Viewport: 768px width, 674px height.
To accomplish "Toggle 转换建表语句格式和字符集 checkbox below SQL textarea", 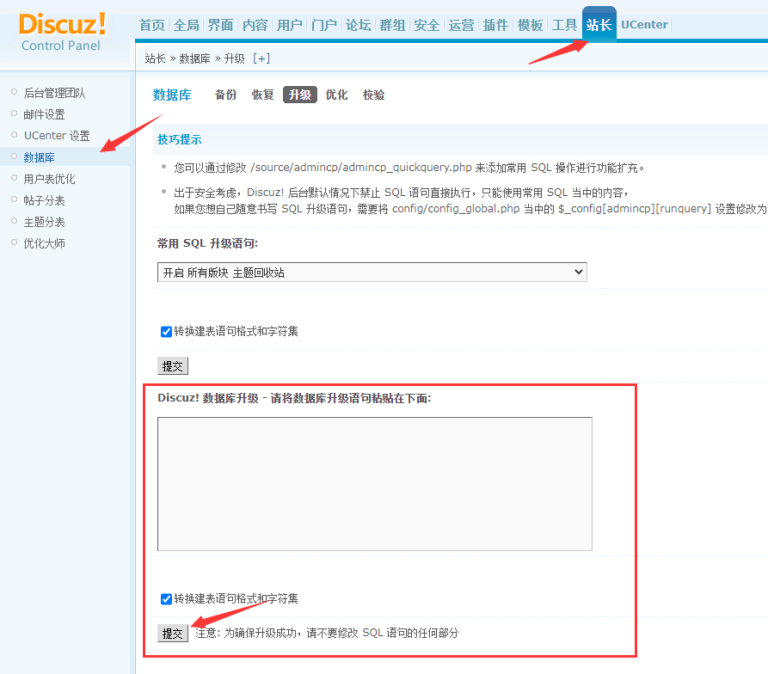I will (166, 599).
